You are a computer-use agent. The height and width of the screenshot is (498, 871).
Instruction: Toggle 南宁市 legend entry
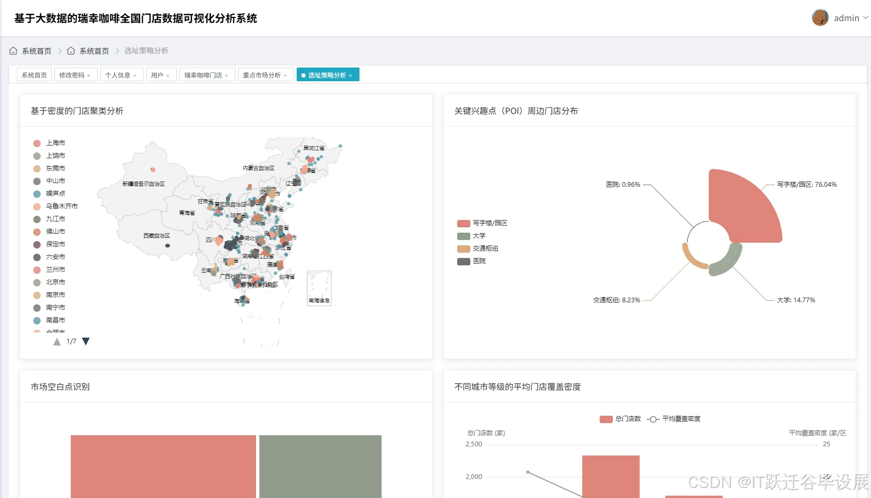[x=49, y=308]
